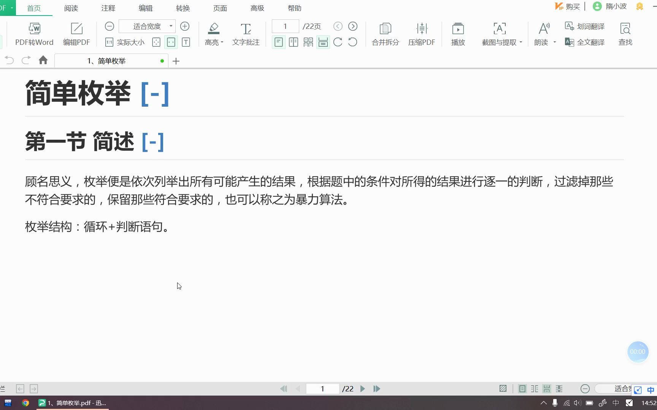Open the 高级 ribbon tab
Image resolution: width=657 pixels, height=410 pixels.
point(257,8)
